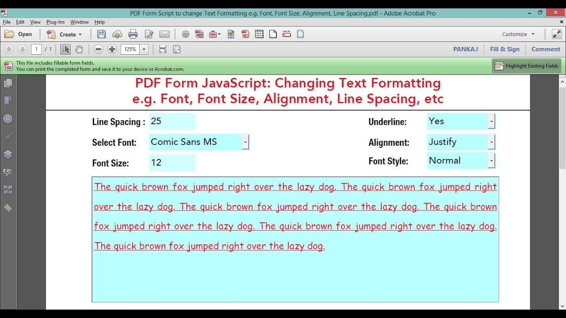The image size is (566, 318).
Task: Open the Comment pane
Action: click(546, 49)
